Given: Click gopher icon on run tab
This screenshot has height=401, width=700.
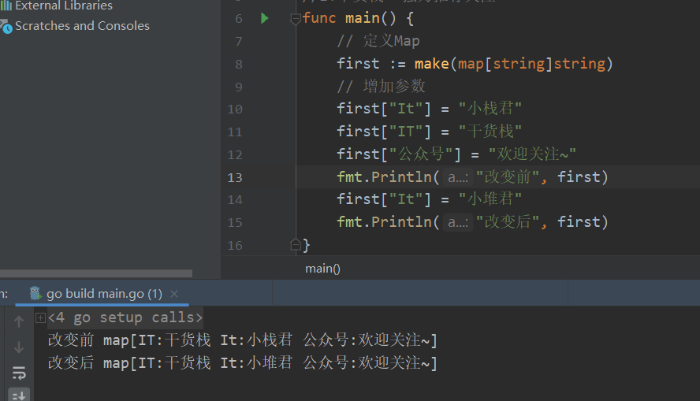Looking at the screenshot, I should point(35,293).
